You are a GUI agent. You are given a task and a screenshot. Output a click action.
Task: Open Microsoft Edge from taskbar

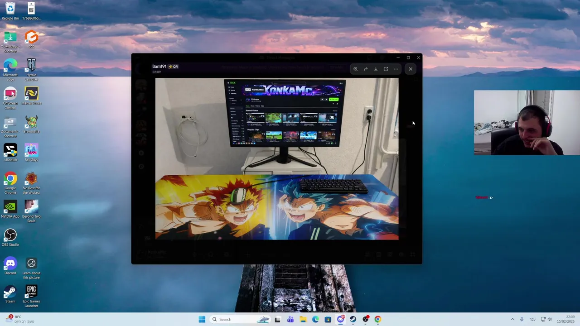point(315,319)
